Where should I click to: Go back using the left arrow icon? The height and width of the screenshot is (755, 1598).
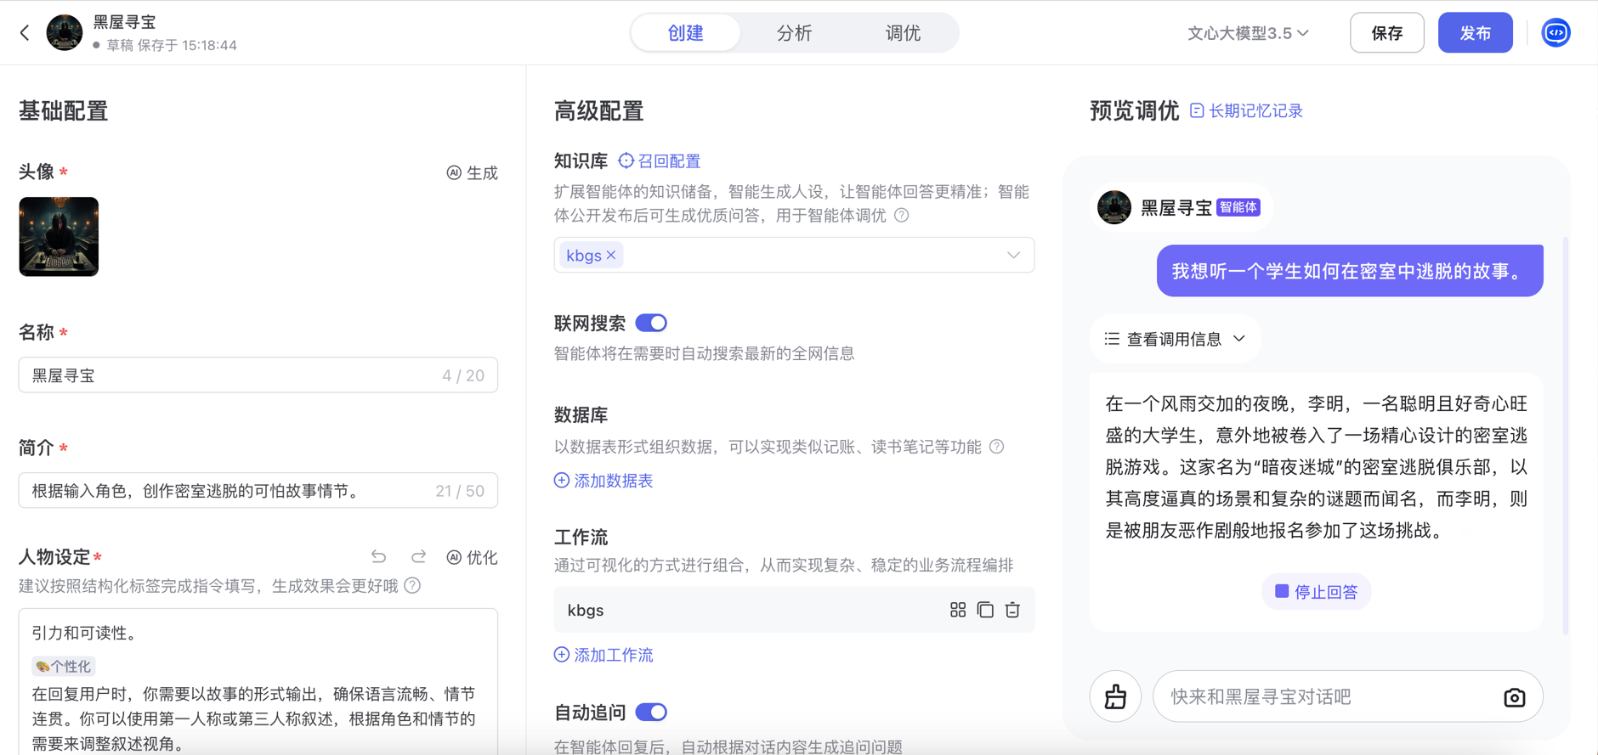25,33
